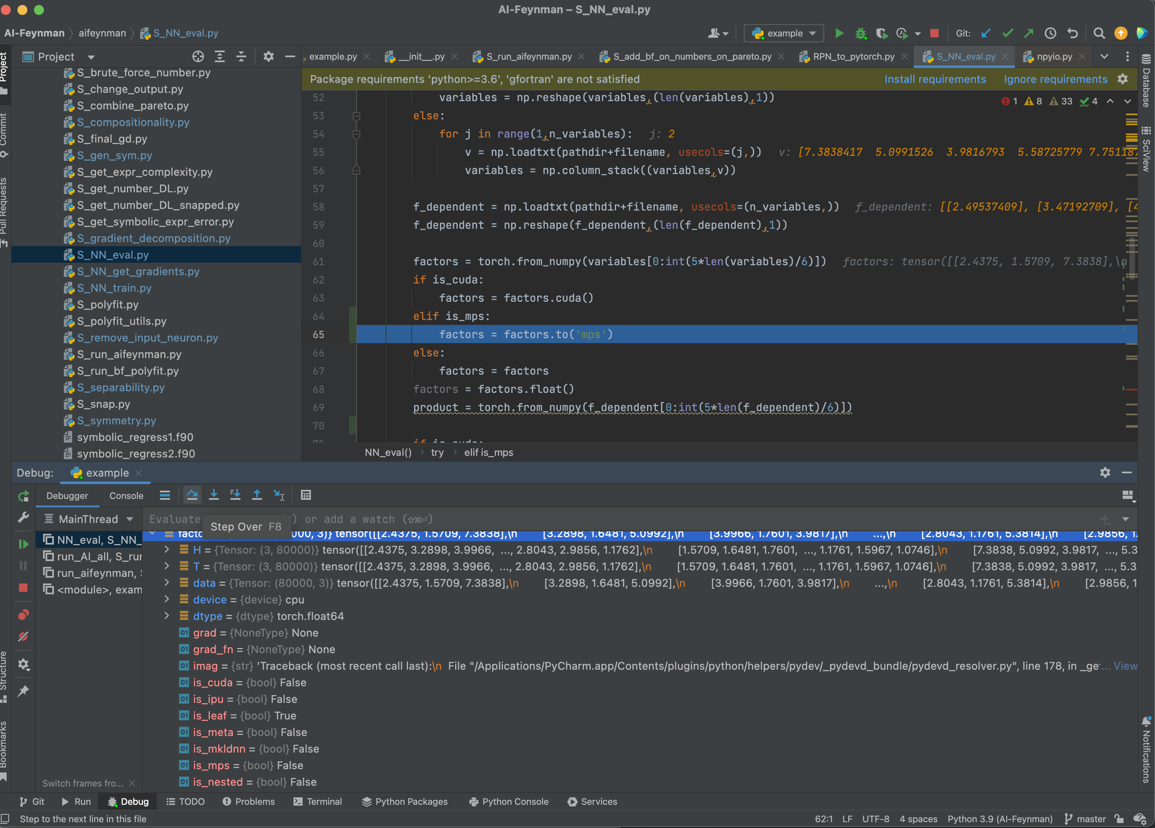Open the example run configuration dropdown

(x=784, y=33)
